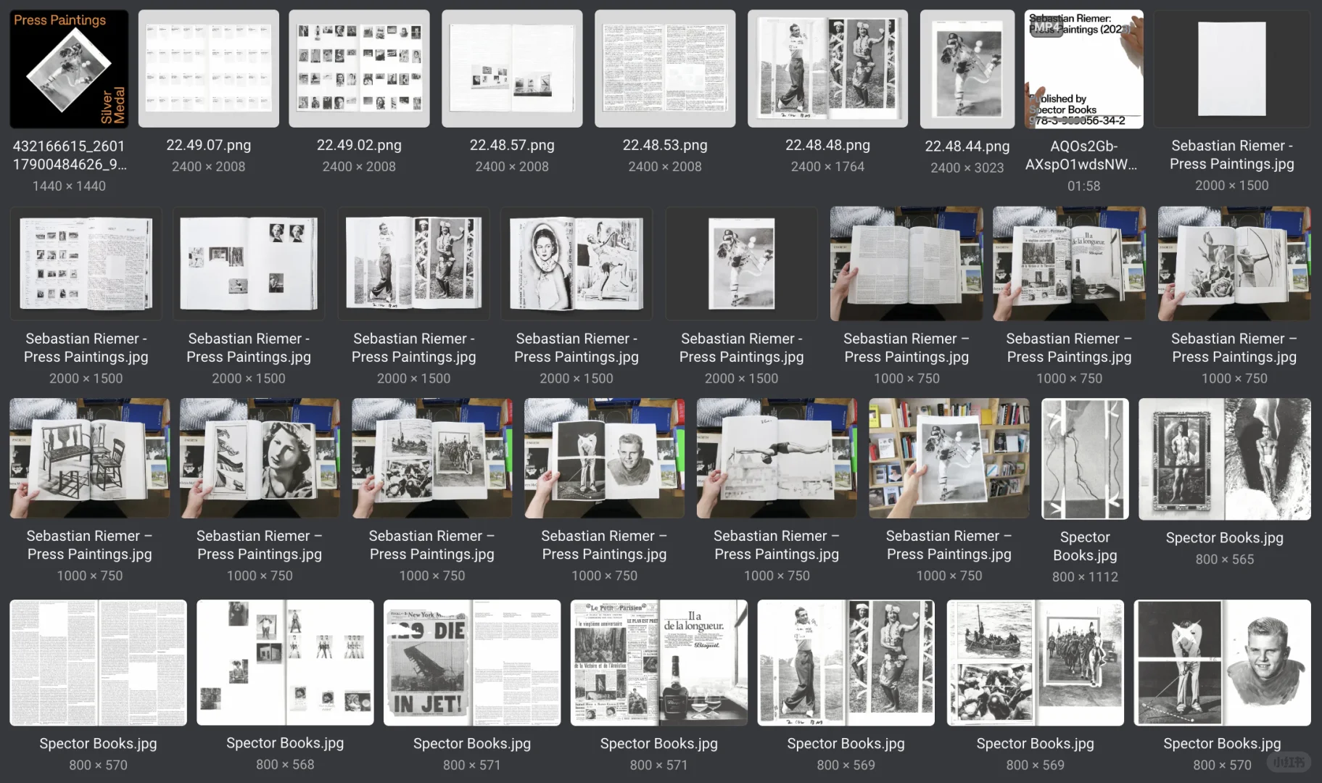Select hand-held book with smiling man portrait
Viewport: 1322px width, 783px height.
coord(604,458)
